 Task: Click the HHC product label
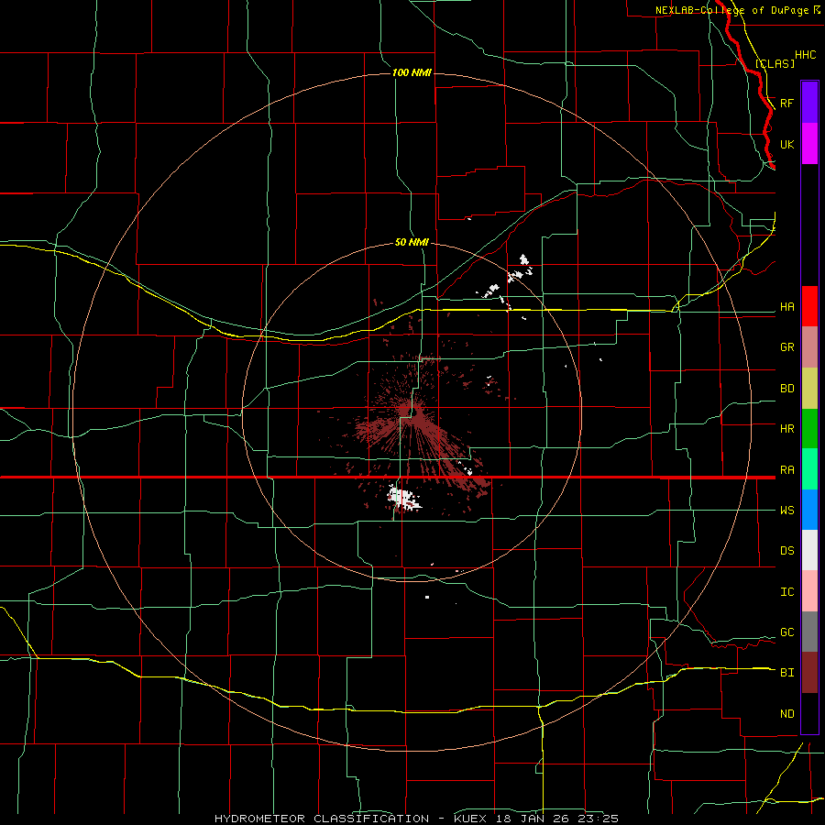coord(805,55)
